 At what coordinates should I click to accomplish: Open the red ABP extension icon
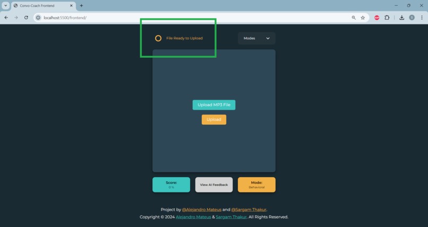pos(376,18)
